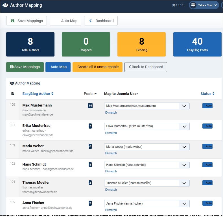Screen dimensions: 223x217
Task: Open the Maria Weber user mapping dropdown
Action: point(184,147)
